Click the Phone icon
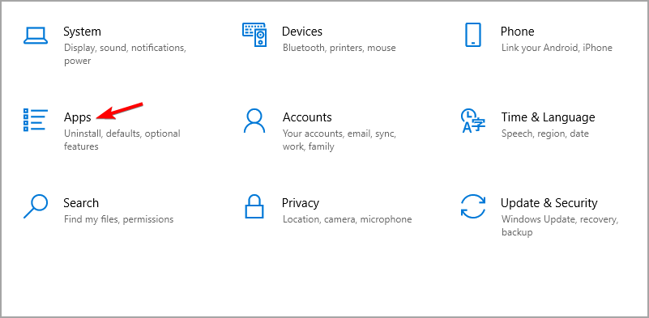This screenshot has height=318, width=649. tap(473, 35)
